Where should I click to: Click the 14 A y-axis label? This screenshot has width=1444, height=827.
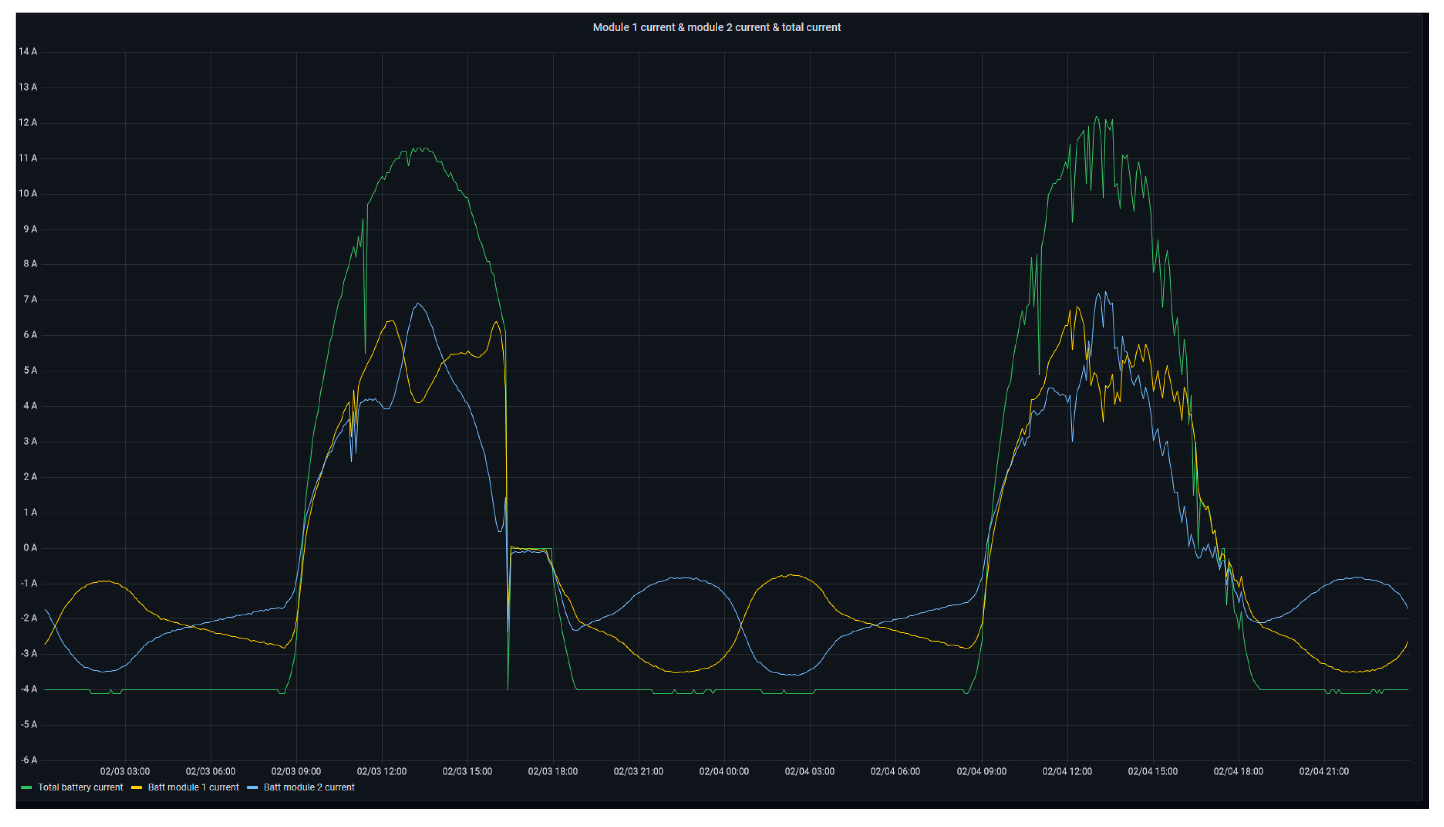28,52
